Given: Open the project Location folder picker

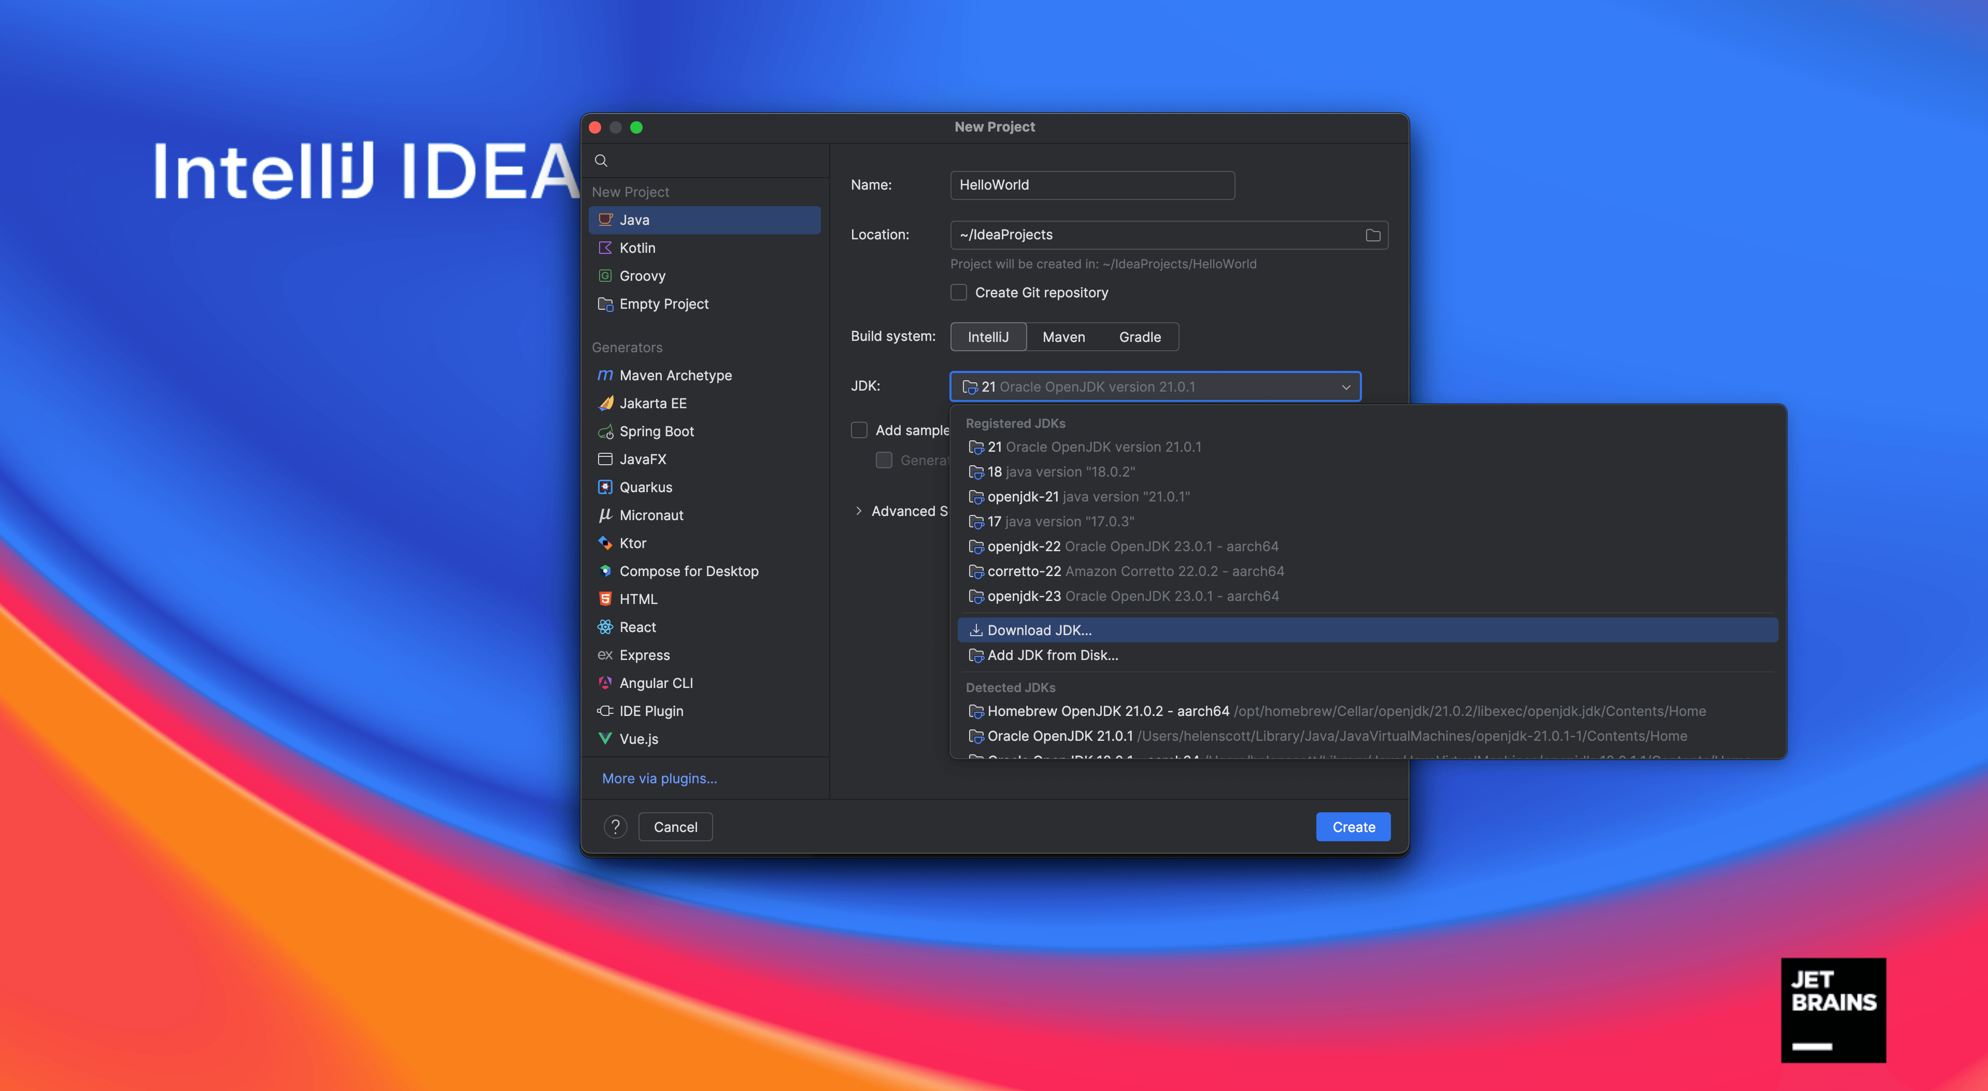Looking at the screenshot, I should coord(1374,235).
